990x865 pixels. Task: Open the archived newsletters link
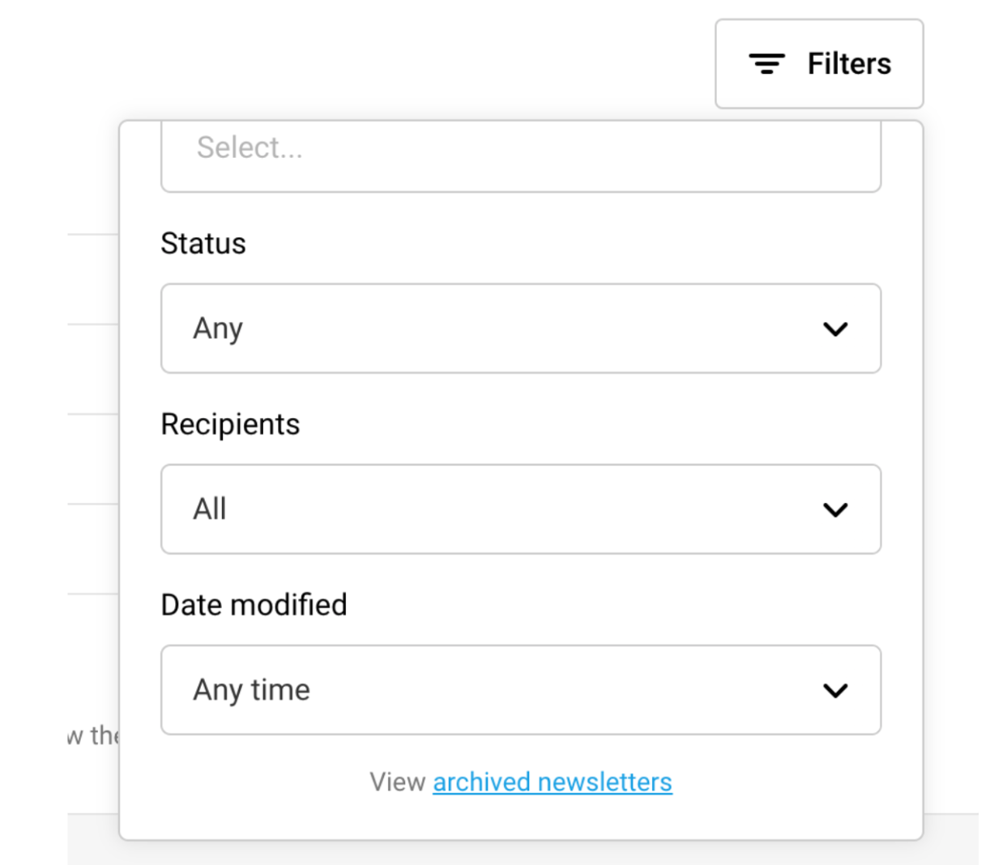click(x=553, y=782)
